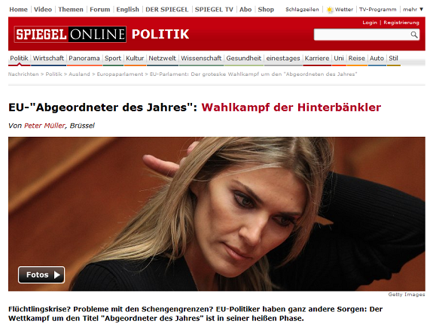
Task: Open the Schlagzeilen link
Action: coord(302,10)
